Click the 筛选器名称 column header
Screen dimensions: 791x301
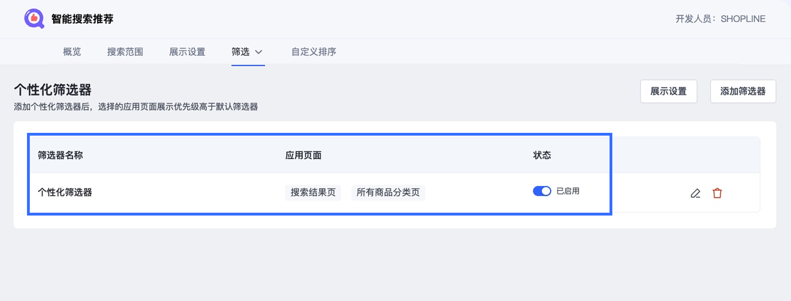tap(60, 156)
